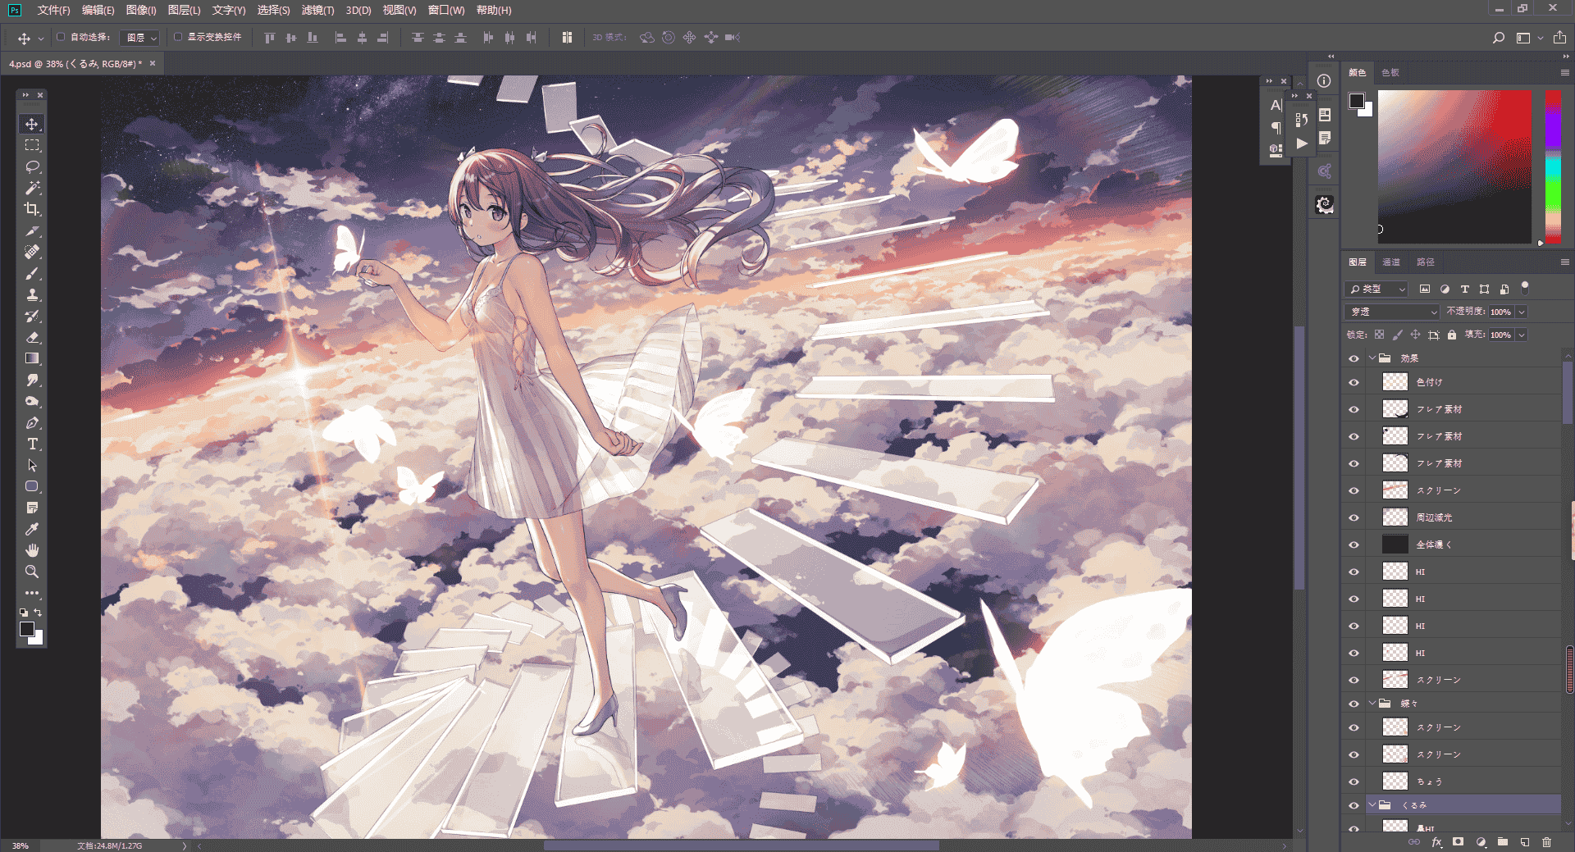The height and width of the screenshot is (852, 1575).
Task: Pick the Lasso tool
Action: click(x=32, y=166)
